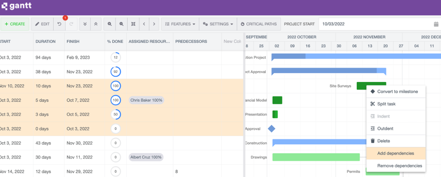Click the Financial Model green task bar
441x177 pixels.
point(278,100)
